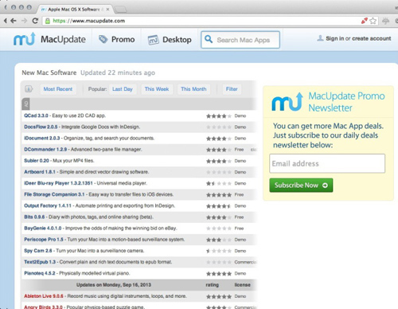Close the Apple Mac OS X Software tab
The image size is (398, 309).
click(x=107, y=10)
